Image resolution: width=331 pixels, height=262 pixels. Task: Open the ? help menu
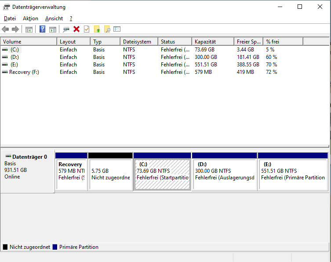pos(71,18)
